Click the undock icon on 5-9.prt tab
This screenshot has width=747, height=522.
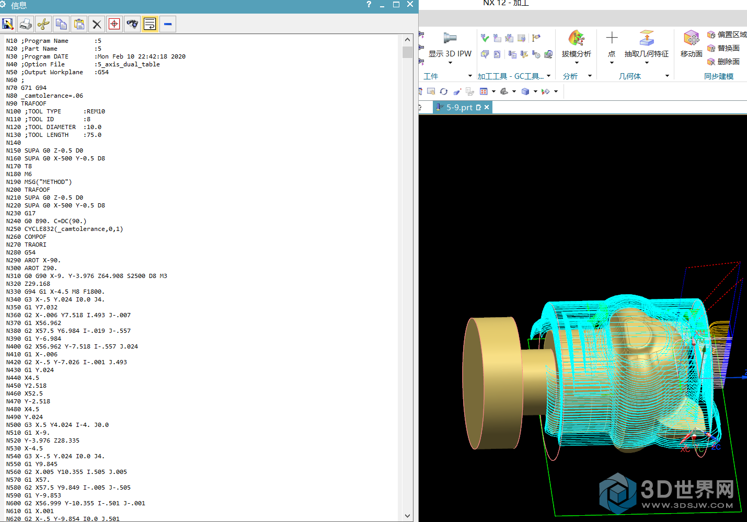(x=478, y=107)
